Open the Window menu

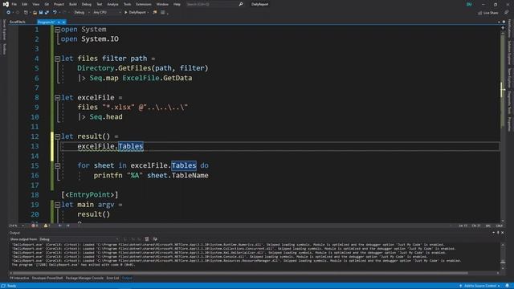(162, 4)
